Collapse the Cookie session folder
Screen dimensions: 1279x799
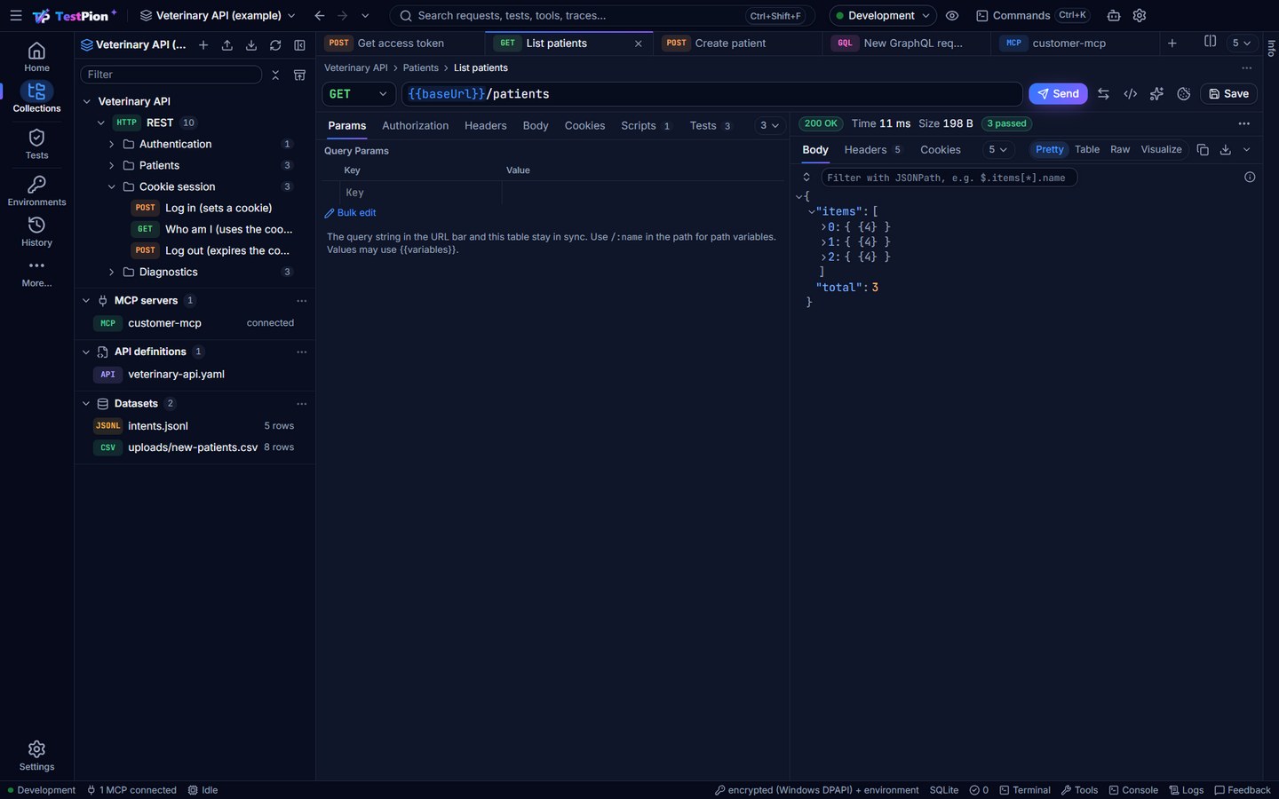click(x=111, y=186)
